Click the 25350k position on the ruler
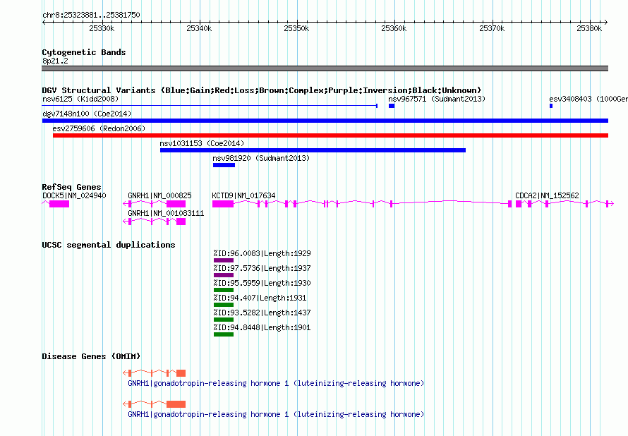 [296, 28]
